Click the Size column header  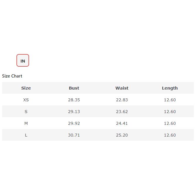pyautogui.click(x=26, y=88)
